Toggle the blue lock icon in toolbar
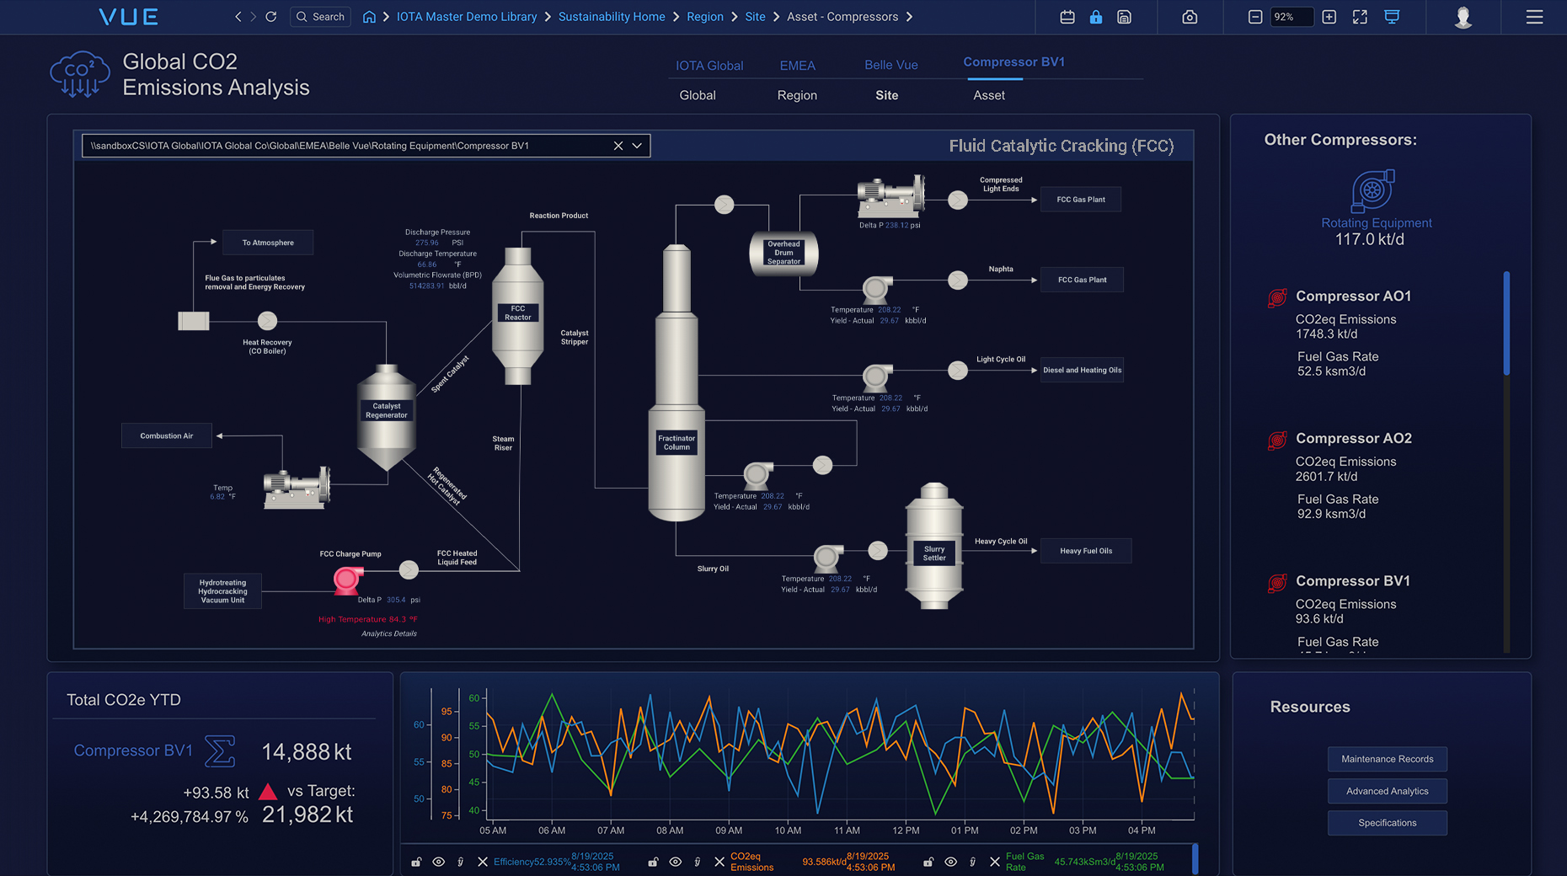Image resolution: width=1567 pixels, height=876 pixels. [1096, 17]
